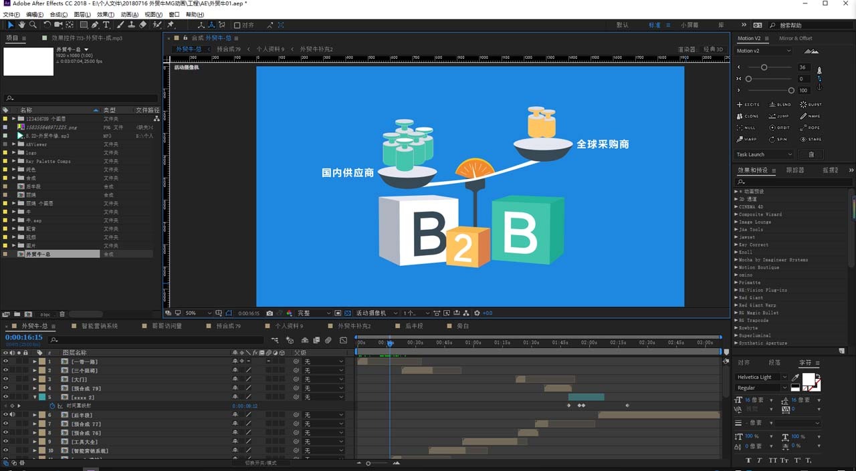Select the Puppet Pin tool
The image size is (856, 471).
pyautogui.click(x=171, y=25)
